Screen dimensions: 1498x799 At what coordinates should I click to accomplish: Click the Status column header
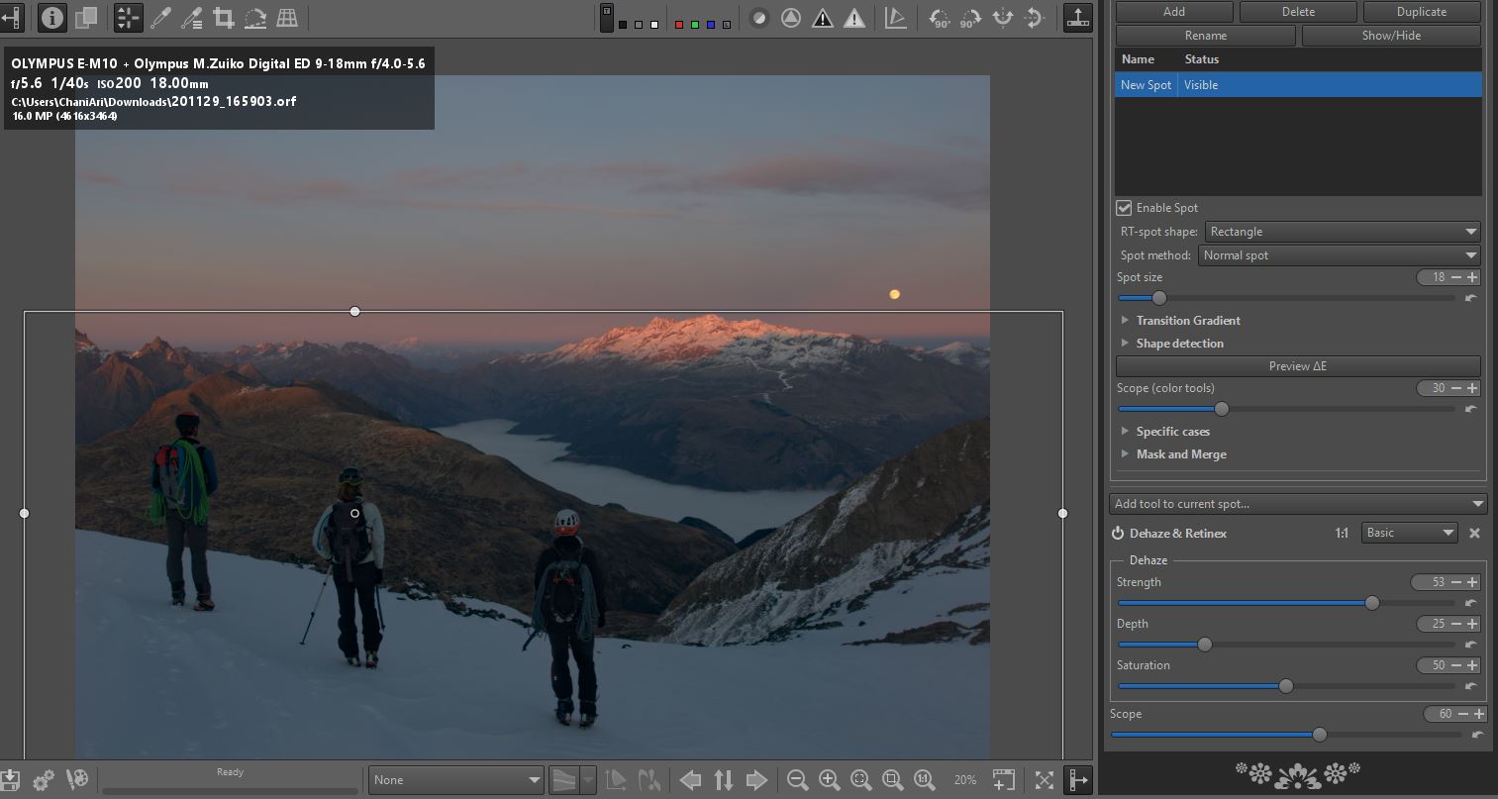click(x=1201, y=59)
